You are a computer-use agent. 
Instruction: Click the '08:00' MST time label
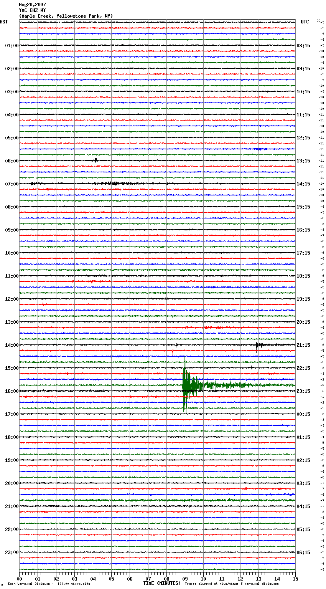pyautogui.click(x=12, y=207)
